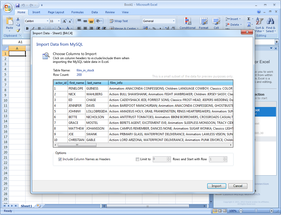Click the AutoSum sigma icon

click(x=249, y=19)
